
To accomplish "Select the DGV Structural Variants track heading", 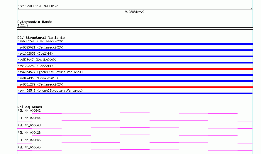I will pos(41,38).
